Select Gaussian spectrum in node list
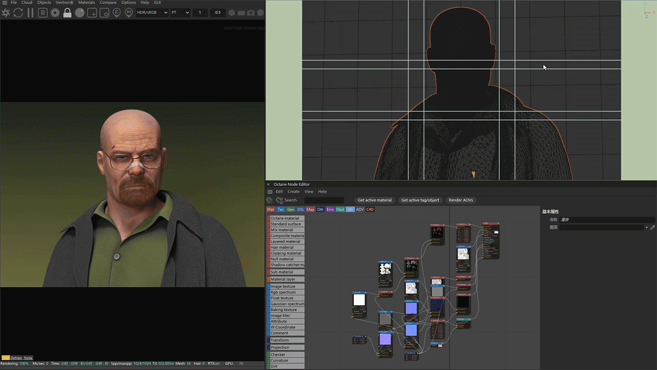 pyautogui.click(x=286, y=304)
